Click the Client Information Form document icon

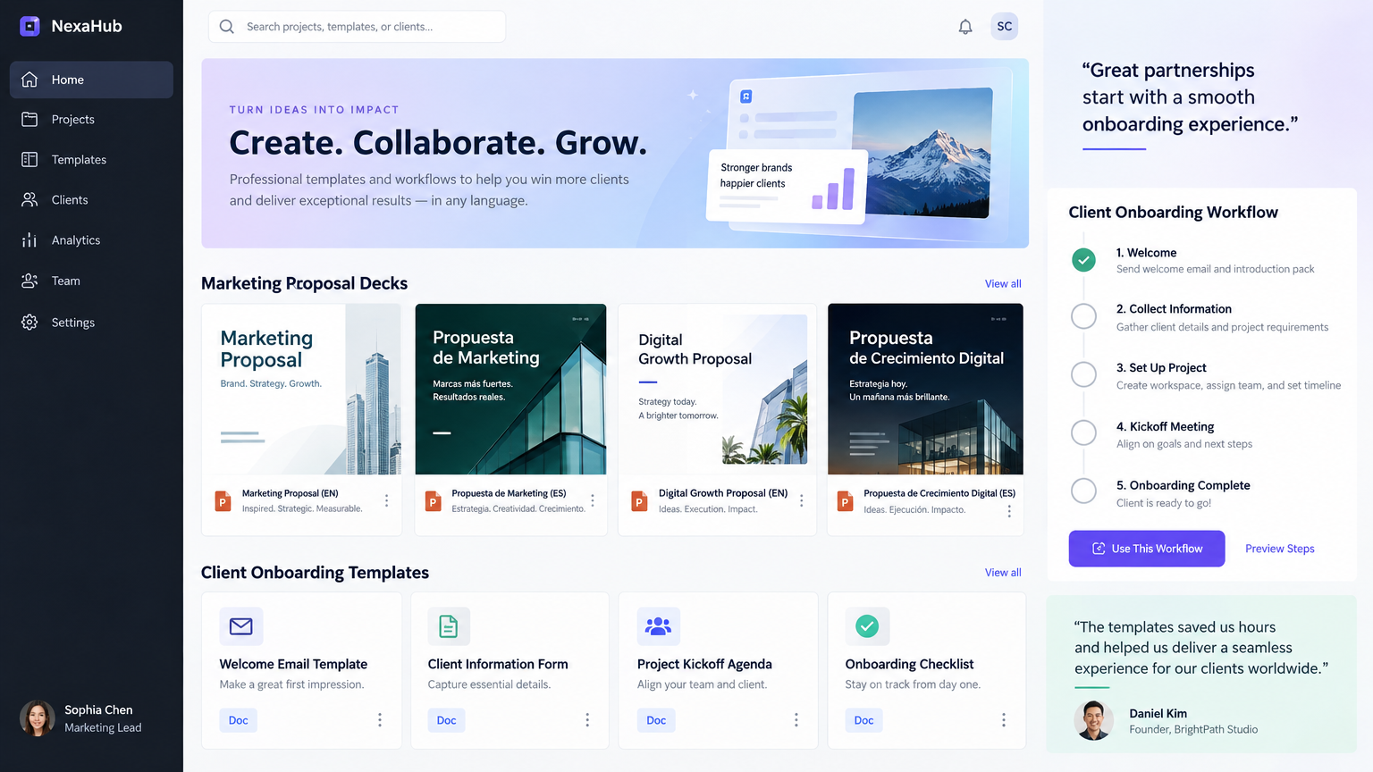449,626
